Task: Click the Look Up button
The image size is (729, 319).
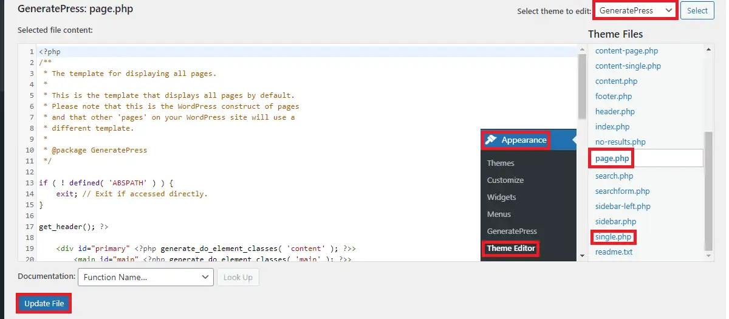Action: (238, 277)
